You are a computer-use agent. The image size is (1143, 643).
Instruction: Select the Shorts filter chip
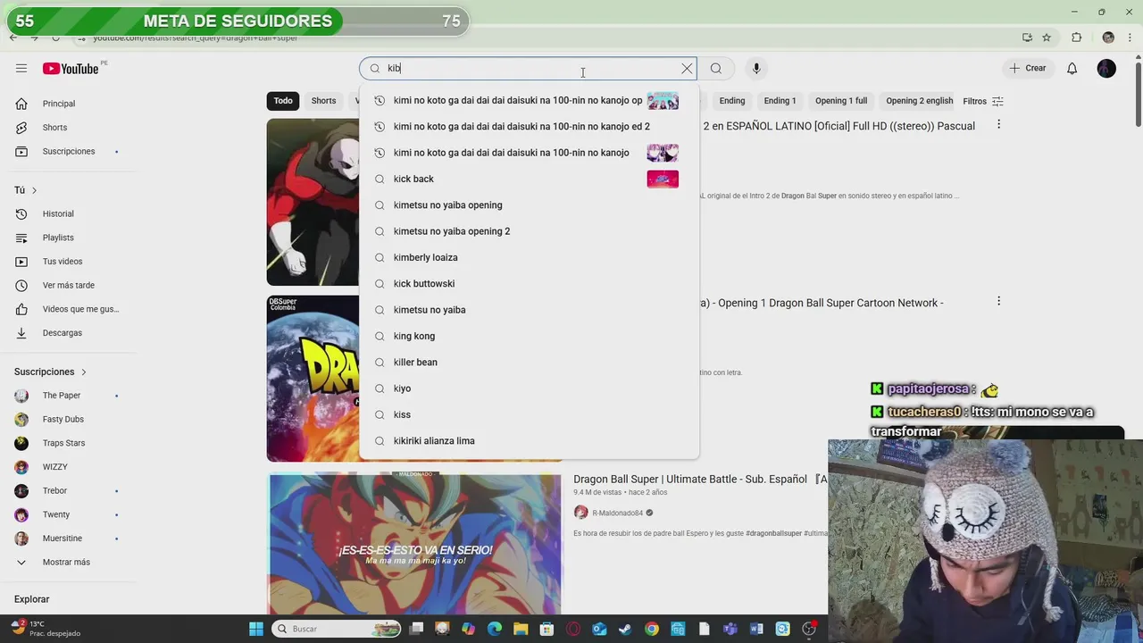(x=323, y=101)
